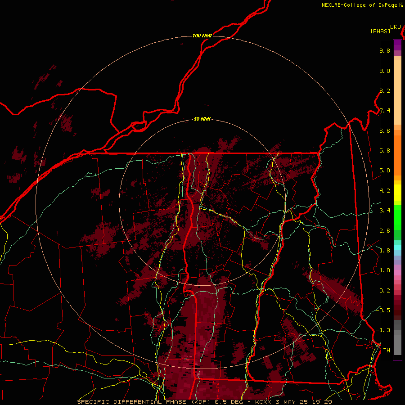Viewport: 405px width, 405px height.
Task: Click the -0.5 value on the scale
Action: pos(383,310)
